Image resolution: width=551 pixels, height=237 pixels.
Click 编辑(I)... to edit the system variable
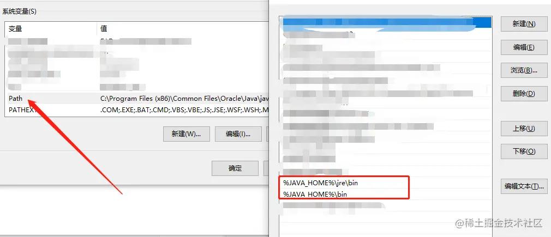point(238,134)
